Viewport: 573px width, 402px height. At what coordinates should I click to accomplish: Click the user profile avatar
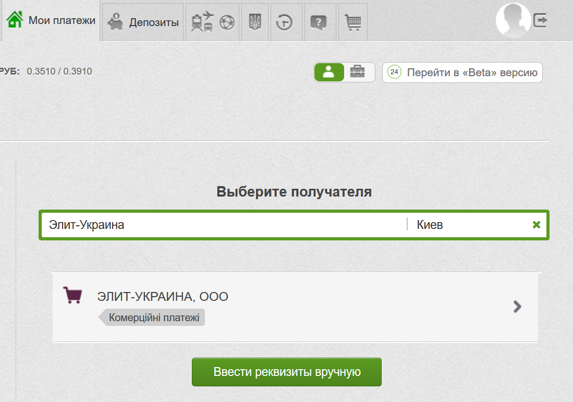point(513,21)
